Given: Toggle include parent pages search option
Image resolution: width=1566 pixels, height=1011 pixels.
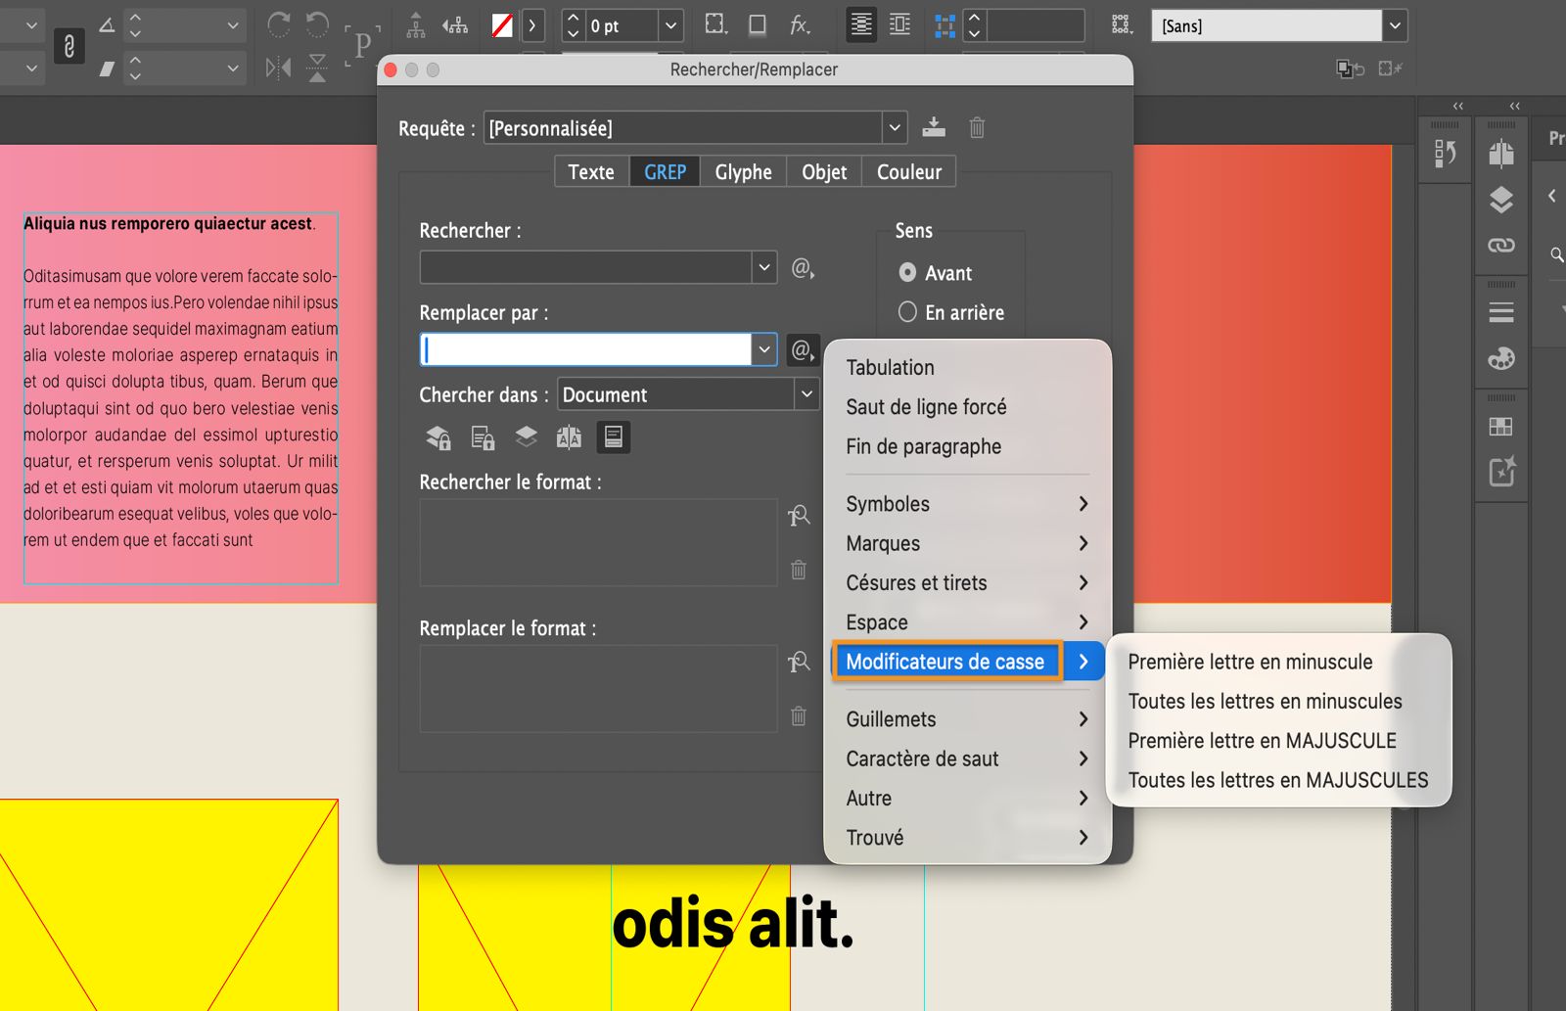Looking at the screenshot, I should pos(569,437).
